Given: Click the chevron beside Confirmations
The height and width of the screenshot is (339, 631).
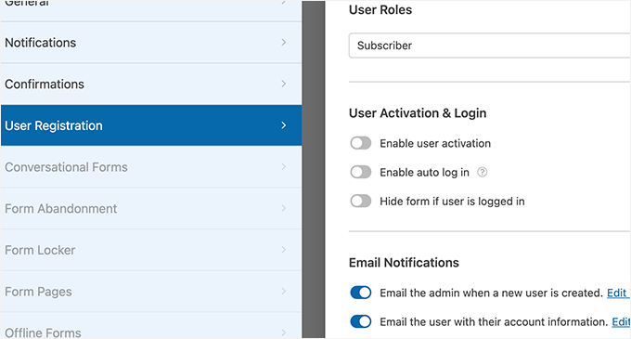Looking at the screenshot, I should (284, 84).
